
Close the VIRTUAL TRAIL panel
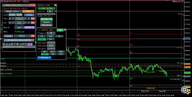(x=65, y=30)
